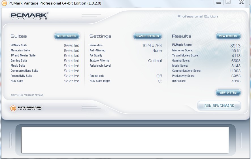Click the Communications Score label
The height and width of the screenshot is (159, 251).
[x=187, y=71]
